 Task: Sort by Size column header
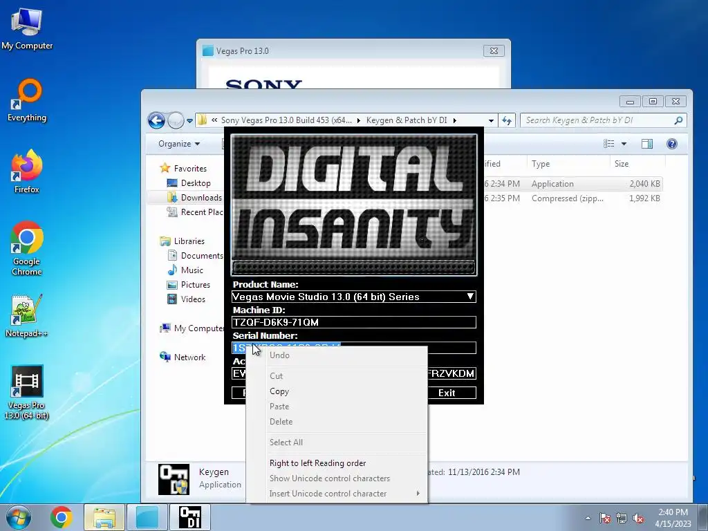[637, 164]
